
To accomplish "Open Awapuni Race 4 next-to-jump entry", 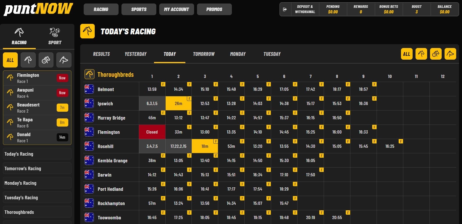I will click(x=37, y=93).
